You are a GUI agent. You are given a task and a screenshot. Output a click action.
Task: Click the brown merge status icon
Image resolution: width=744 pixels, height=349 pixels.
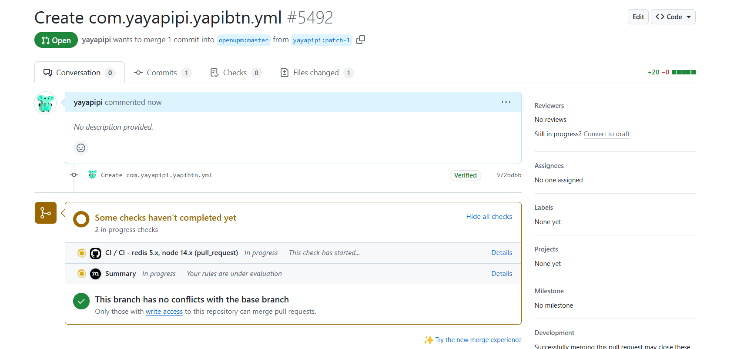(46, 213)
